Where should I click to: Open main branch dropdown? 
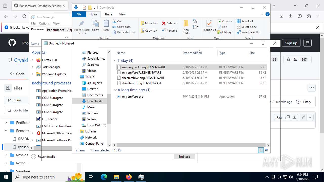pyautogui.click(x=17, y=100)
